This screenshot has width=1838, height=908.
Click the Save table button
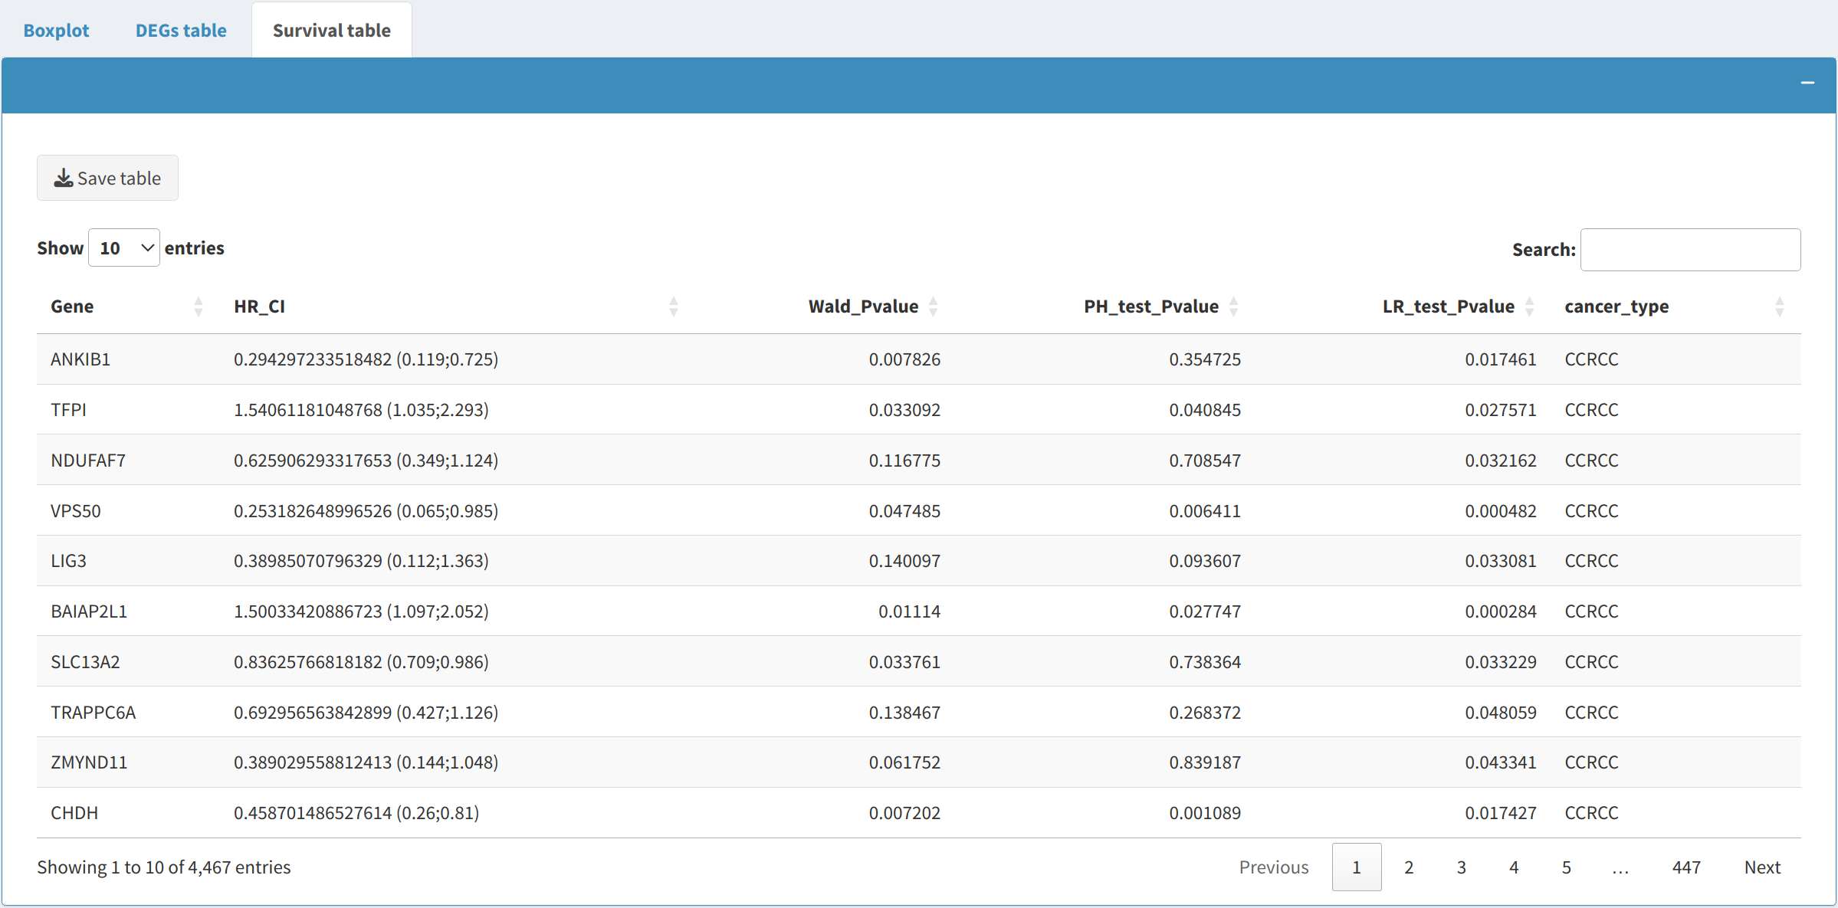107,178
